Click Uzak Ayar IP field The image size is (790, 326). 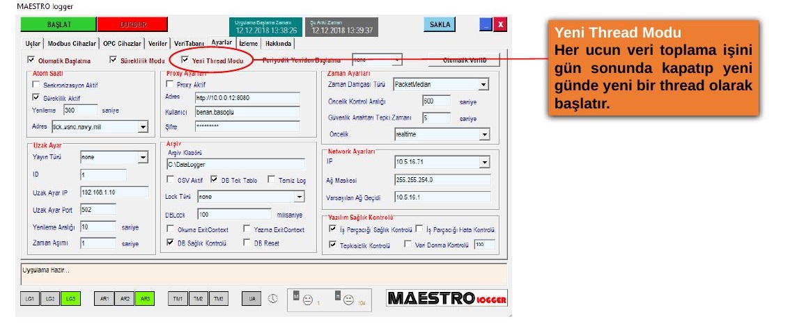[114, 192]
